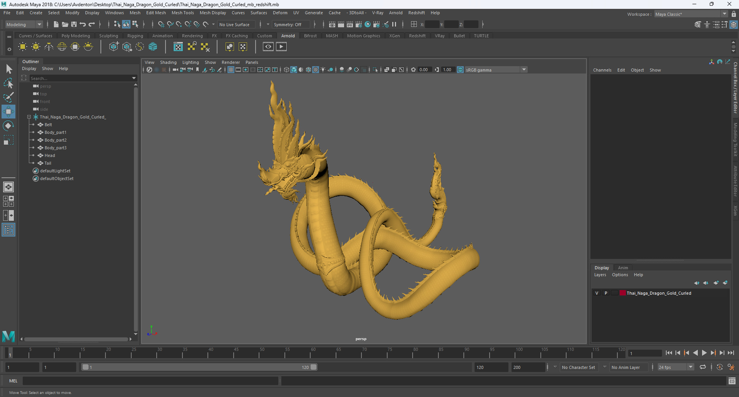The image size is (739, 397).
Task: Toggle textured display checker icon
Action: click(316, 70)
